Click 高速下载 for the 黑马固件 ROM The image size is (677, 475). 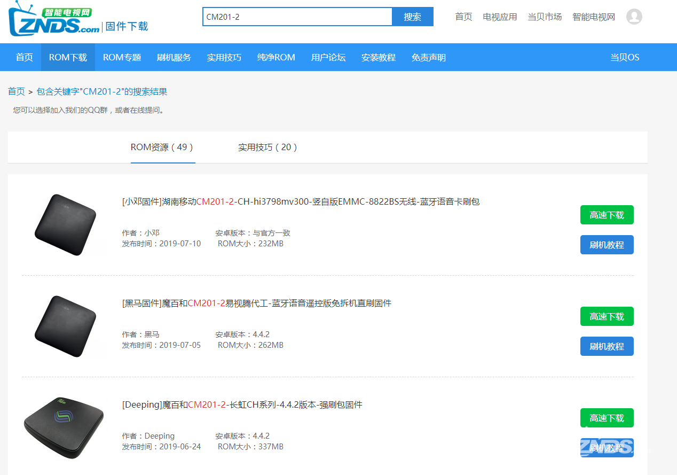607,316
